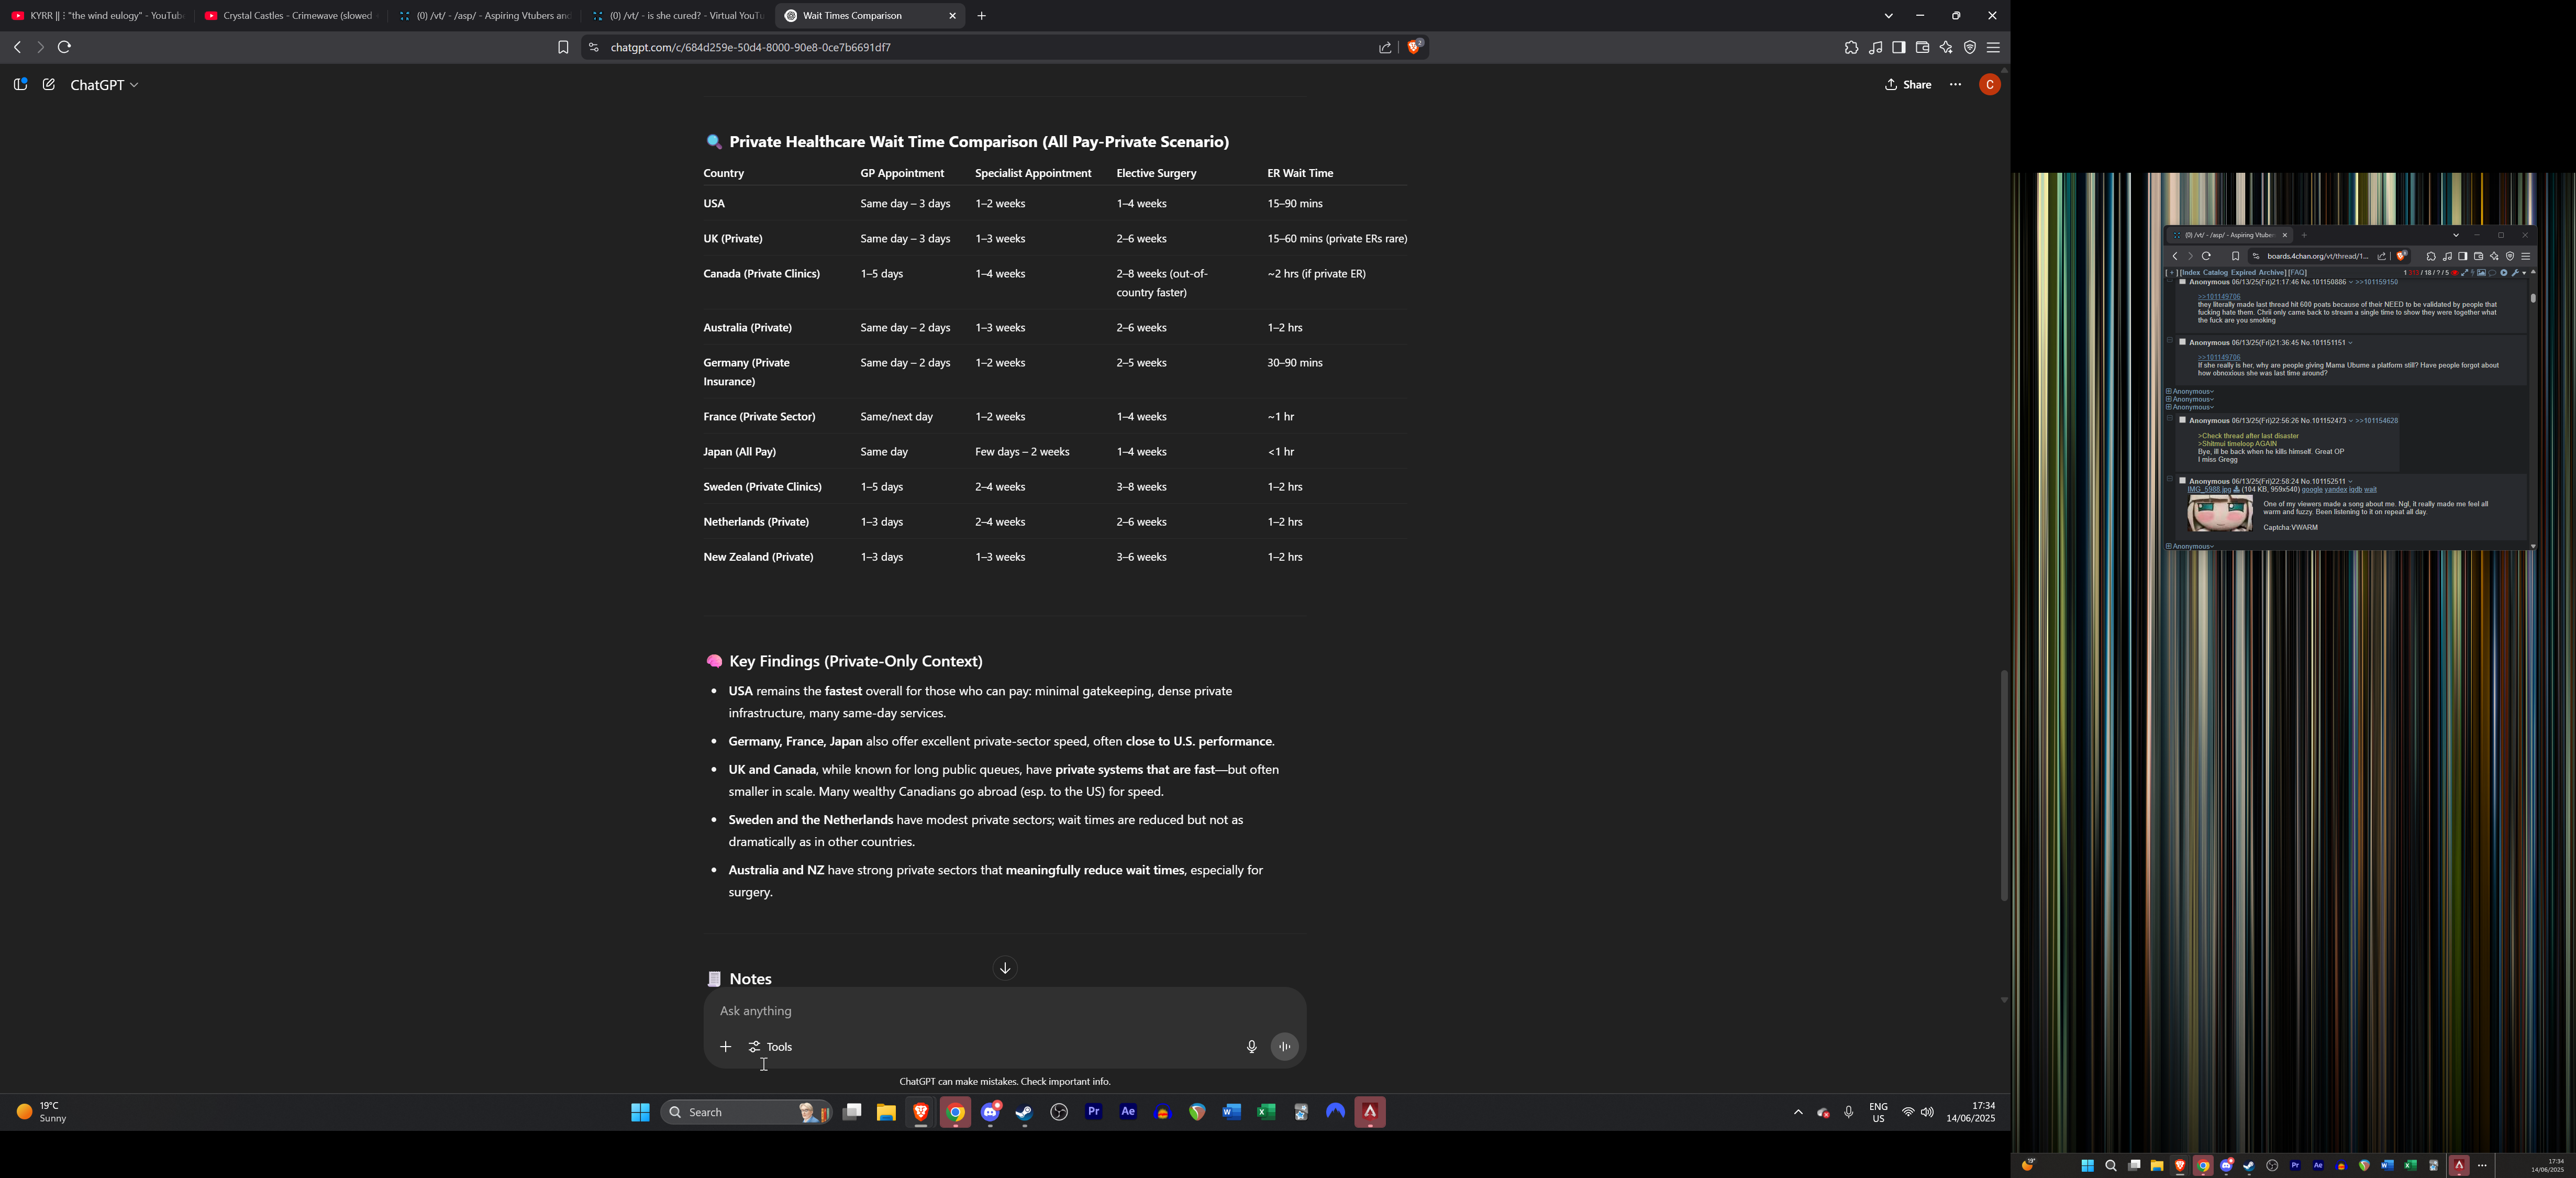
Task: Start dictation with the microphone icon
Action: pyautogui.click(x=1251, y=1047)
